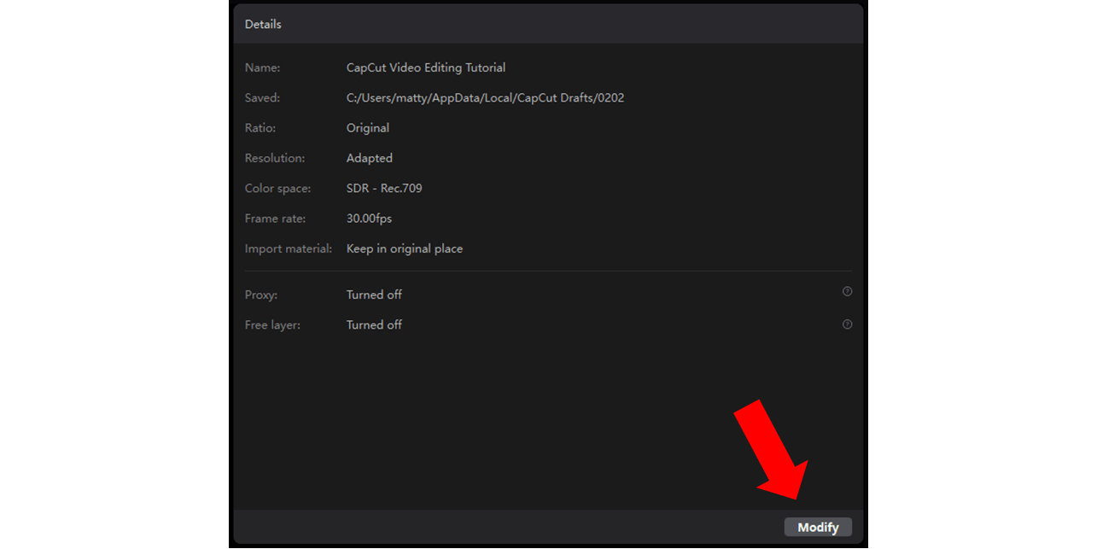The width and height of the screenshot is (1097, 549).
Task: Click the frame rate value '30.00fps'
Action: coord(369,219)
